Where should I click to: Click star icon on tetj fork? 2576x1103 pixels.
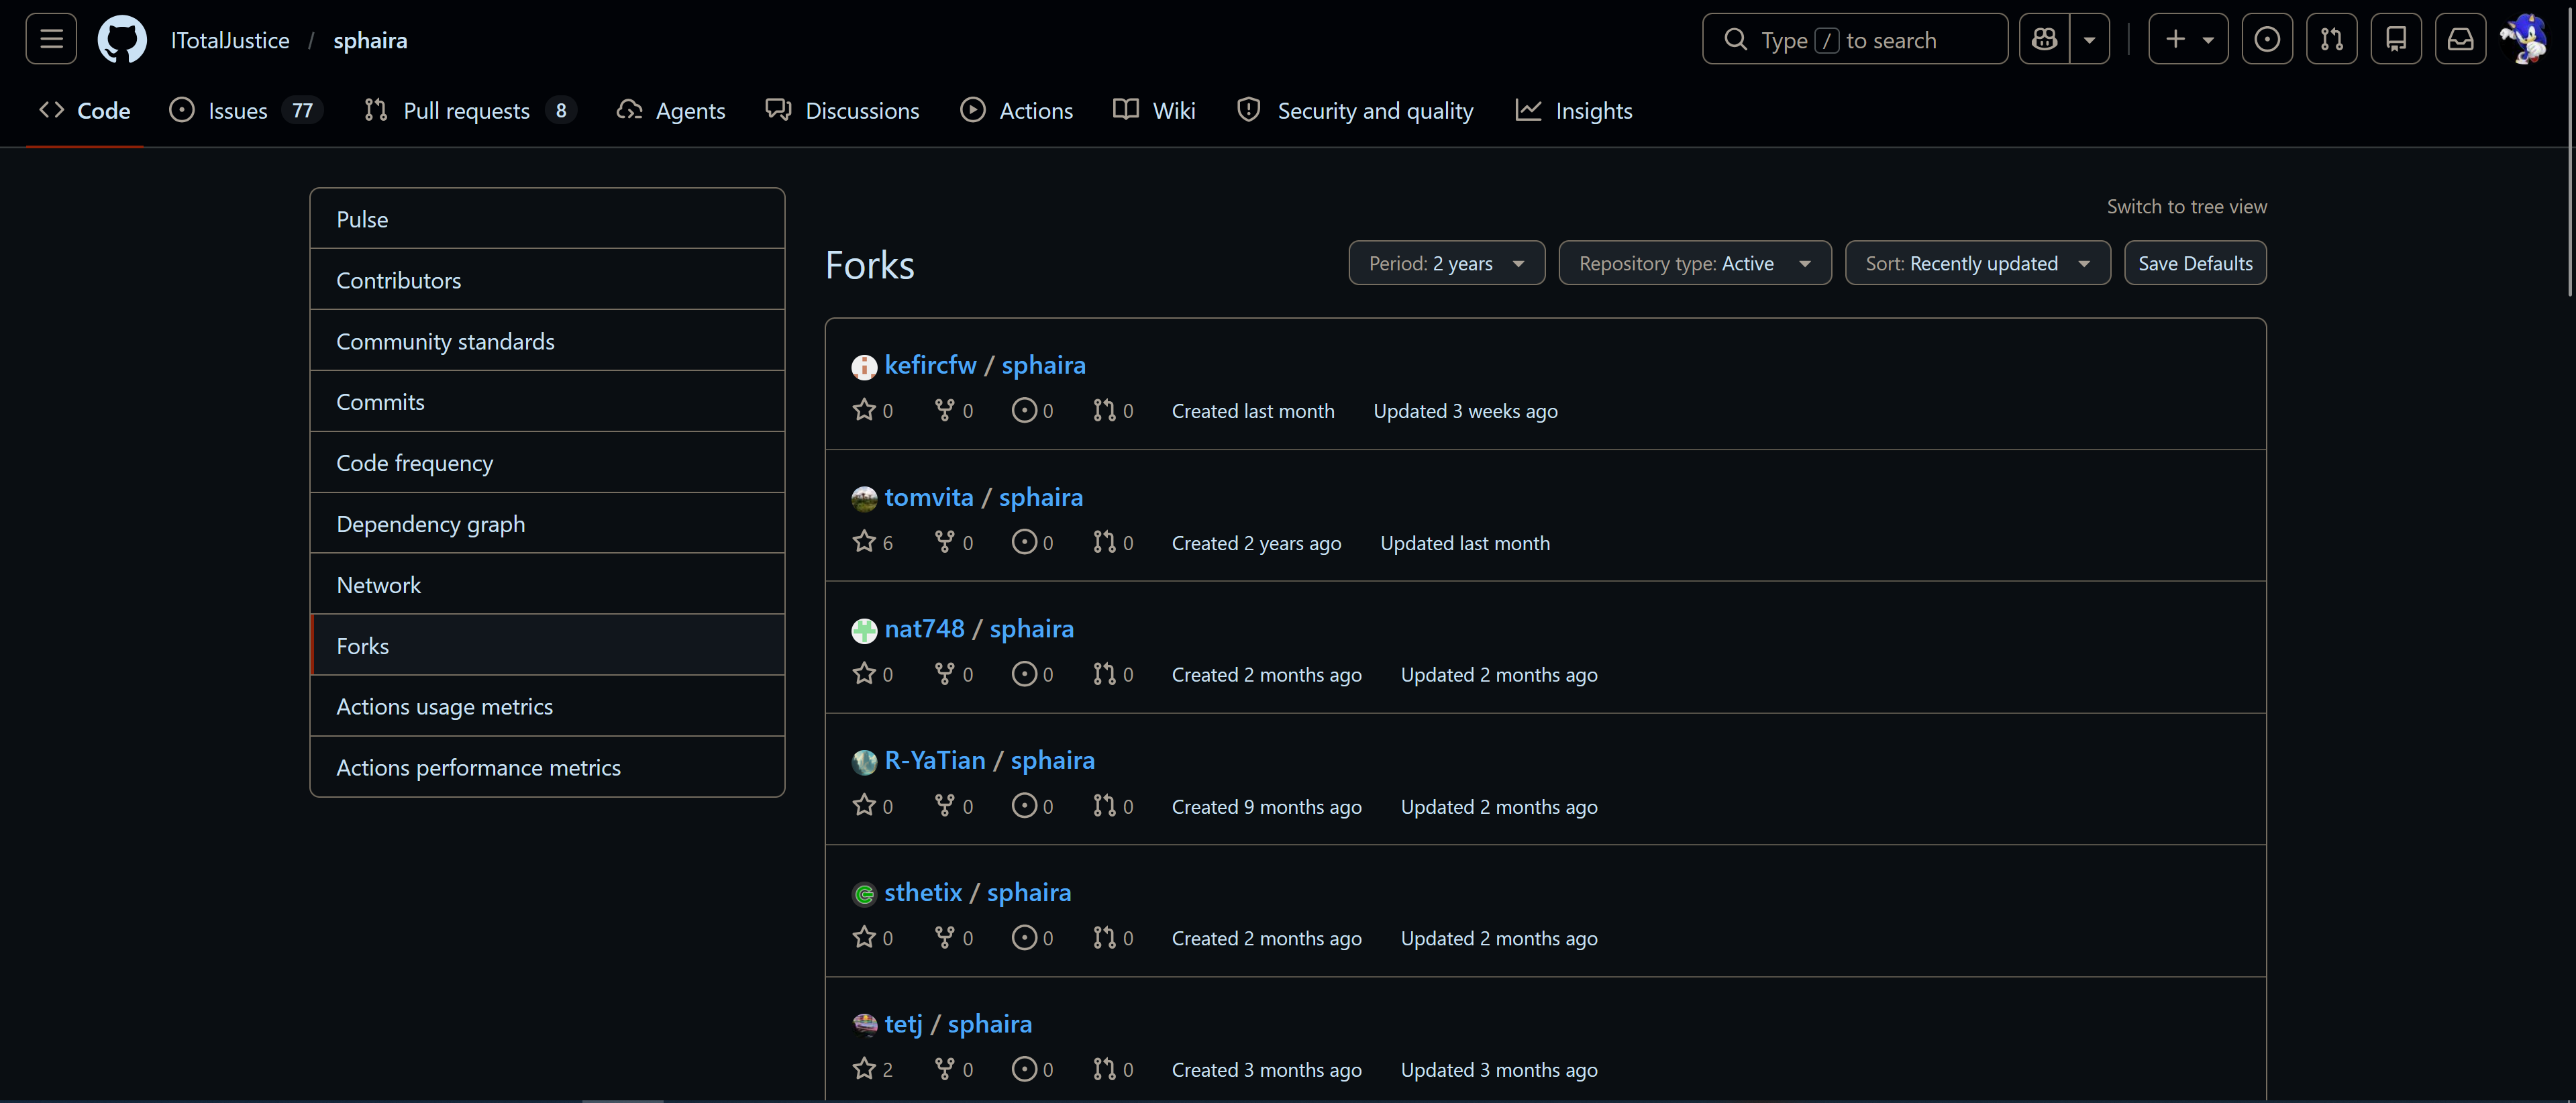[864, 1069]
